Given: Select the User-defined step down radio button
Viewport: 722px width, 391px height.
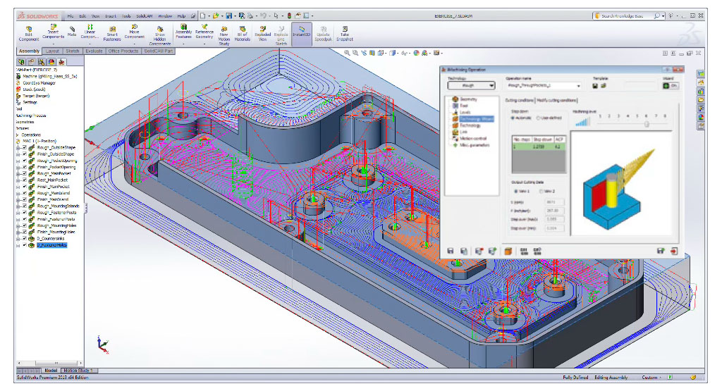Looking at the screenshot, I should click(539, 118).
